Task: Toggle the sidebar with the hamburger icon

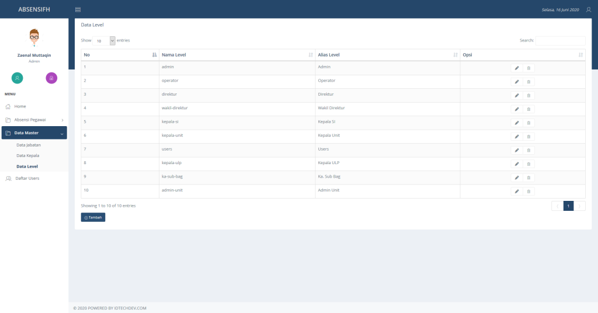Action: pos(78,9)
